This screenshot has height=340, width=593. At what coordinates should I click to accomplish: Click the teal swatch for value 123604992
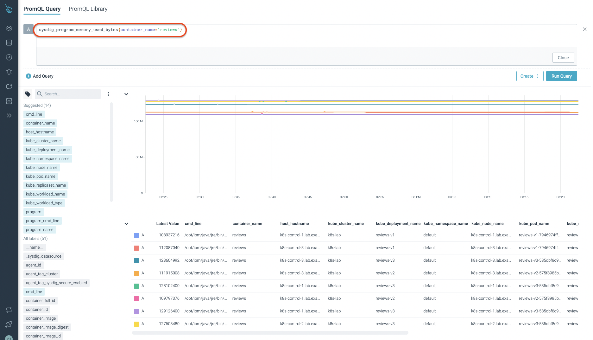click(136, 261)
